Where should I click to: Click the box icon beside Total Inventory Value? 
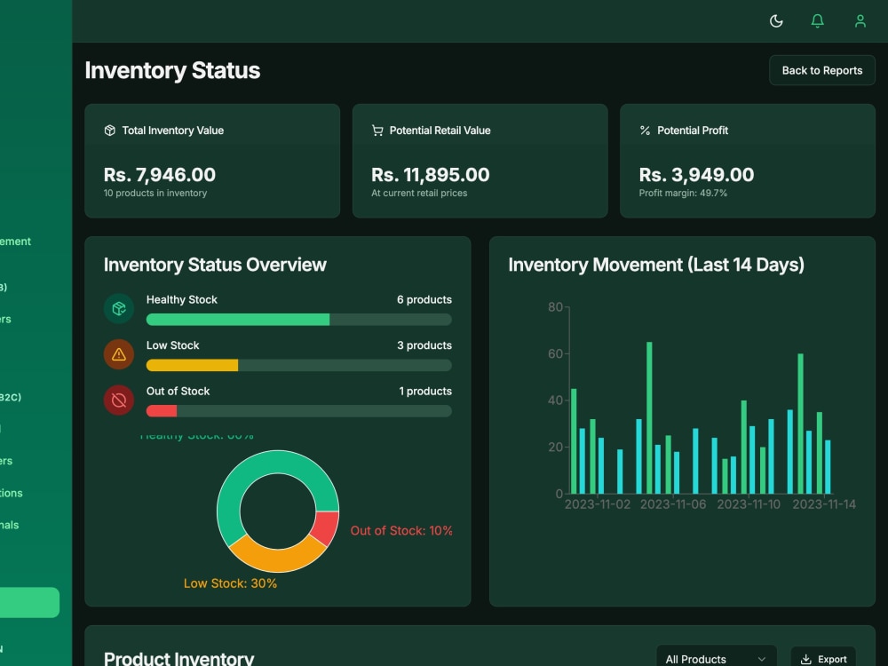point(110,131)
